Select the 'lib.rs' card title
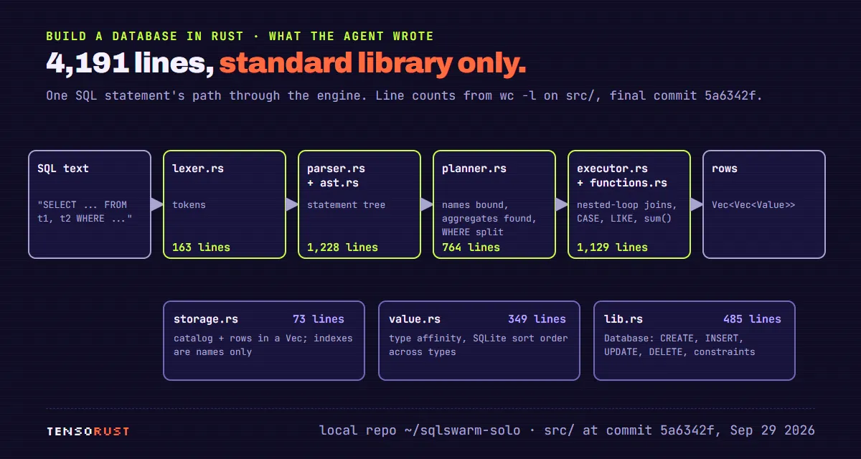Image resolution: width=861 pixels, height=459 pixels. (x=624, y=319)
